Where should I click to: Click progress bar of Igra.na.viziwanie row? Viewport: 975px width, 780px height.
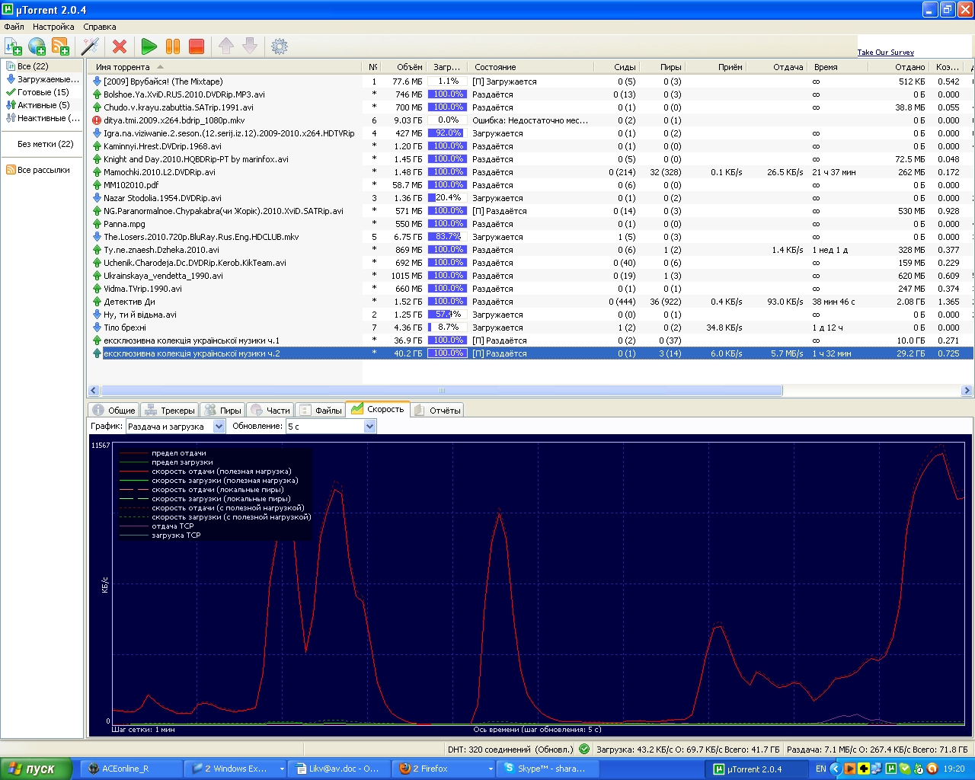pos(447,133)
